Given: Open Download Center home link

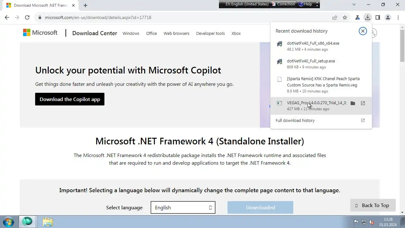Looking at the screenshot, I should click(x=95, y=33).
